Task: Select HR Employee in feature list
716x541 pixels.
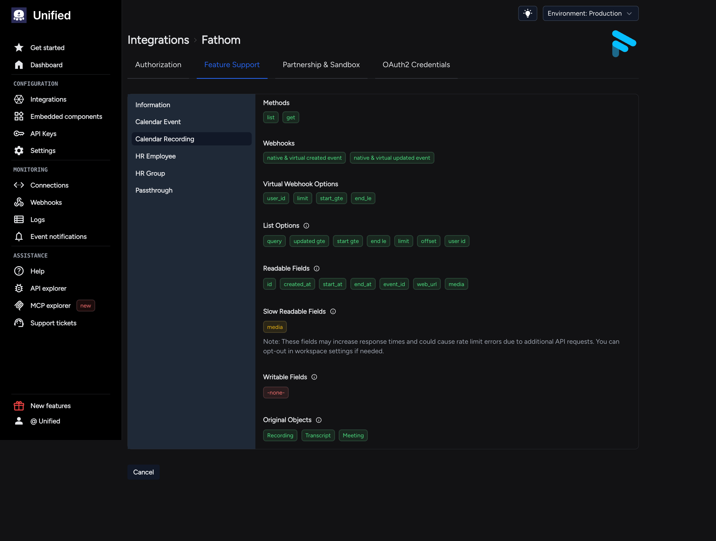Action: coord(155,156)
